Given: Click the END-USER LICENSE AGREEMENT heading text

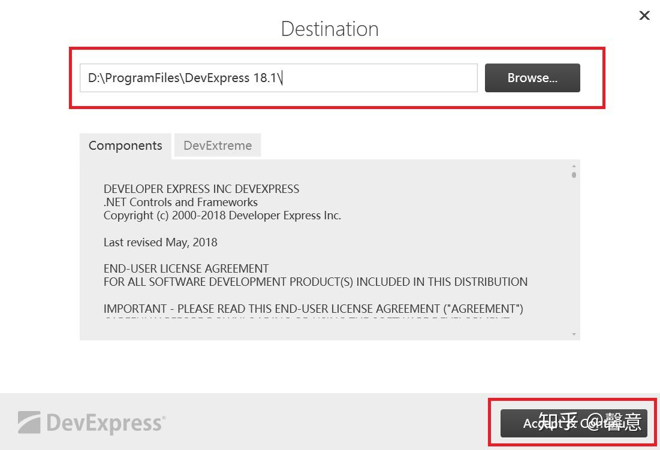Looking at the screenshot, I should point(186,268).
